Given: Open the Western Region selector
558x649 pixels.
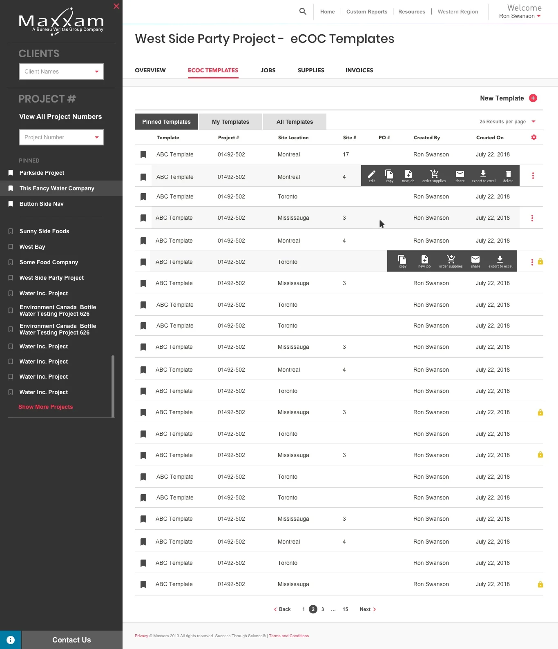Looking at the screenshot, I should coord(458,11).
